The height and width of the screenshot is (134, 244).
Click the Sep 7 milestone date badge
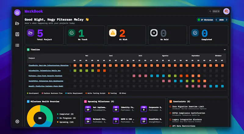(x=116, y=121)
